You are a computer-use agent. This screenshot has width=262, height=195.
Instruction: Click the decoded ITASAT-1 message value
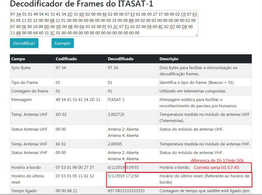[x=117, y=100]
